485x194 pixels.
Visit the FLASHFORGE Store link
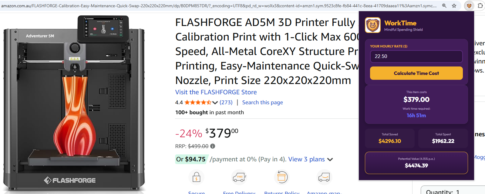(216, 92)
